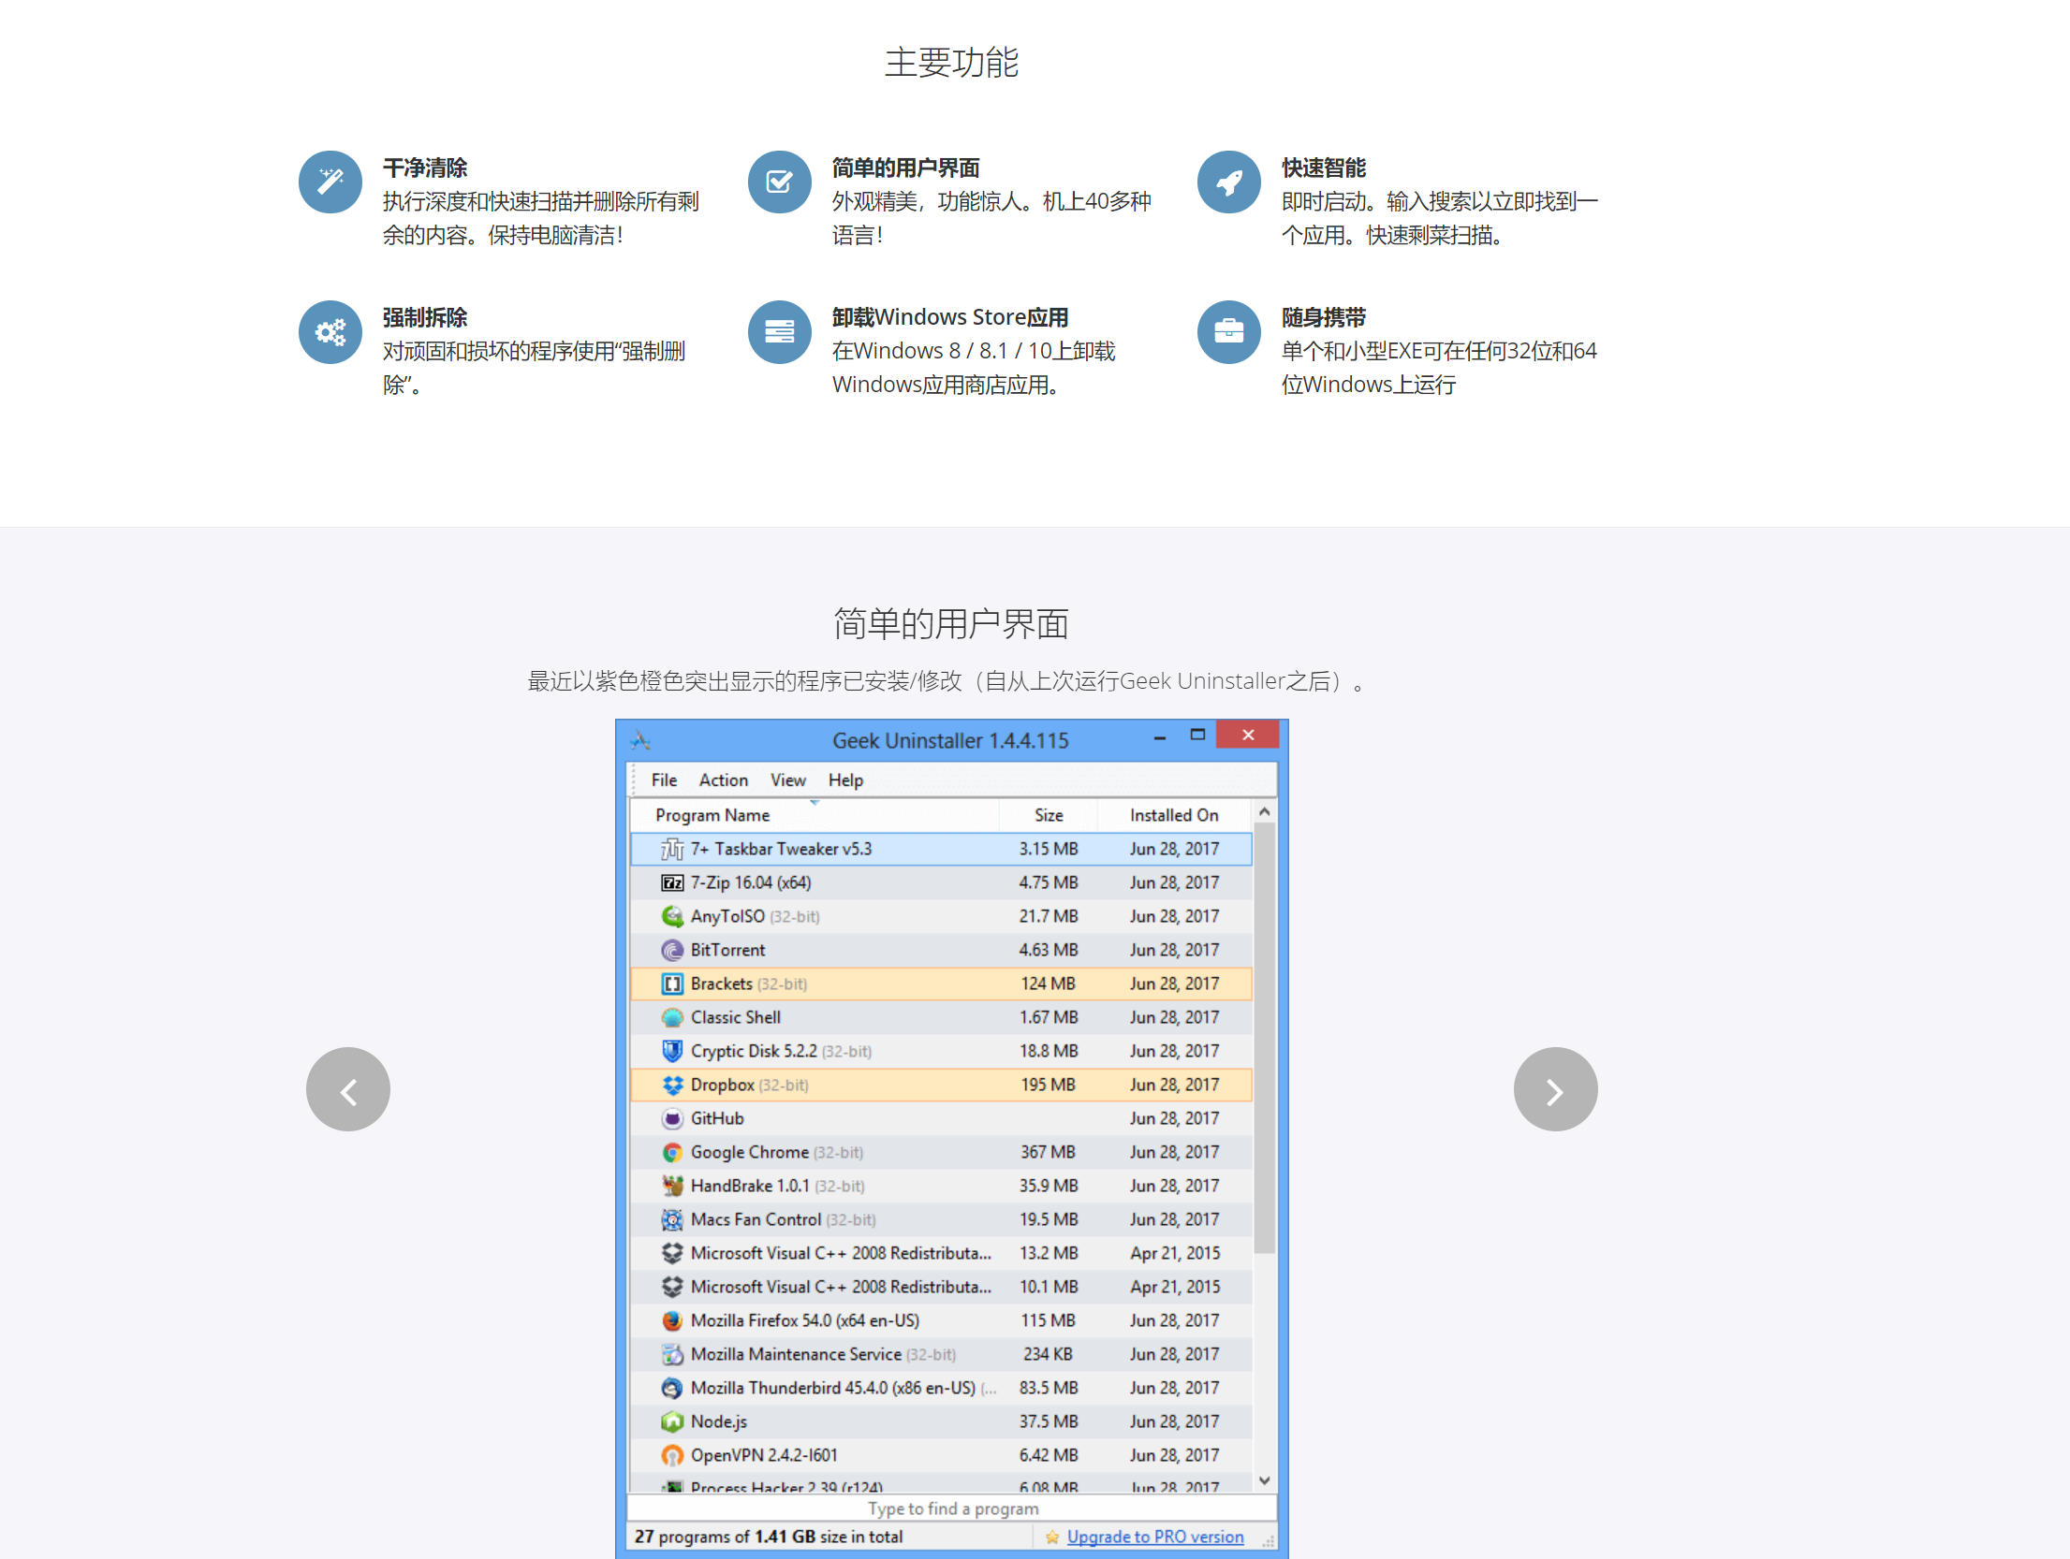This screenshot has width=2070, height=1559.
Task: Maximize the Geek Uninstaller window
Action: coord(1197,736)
